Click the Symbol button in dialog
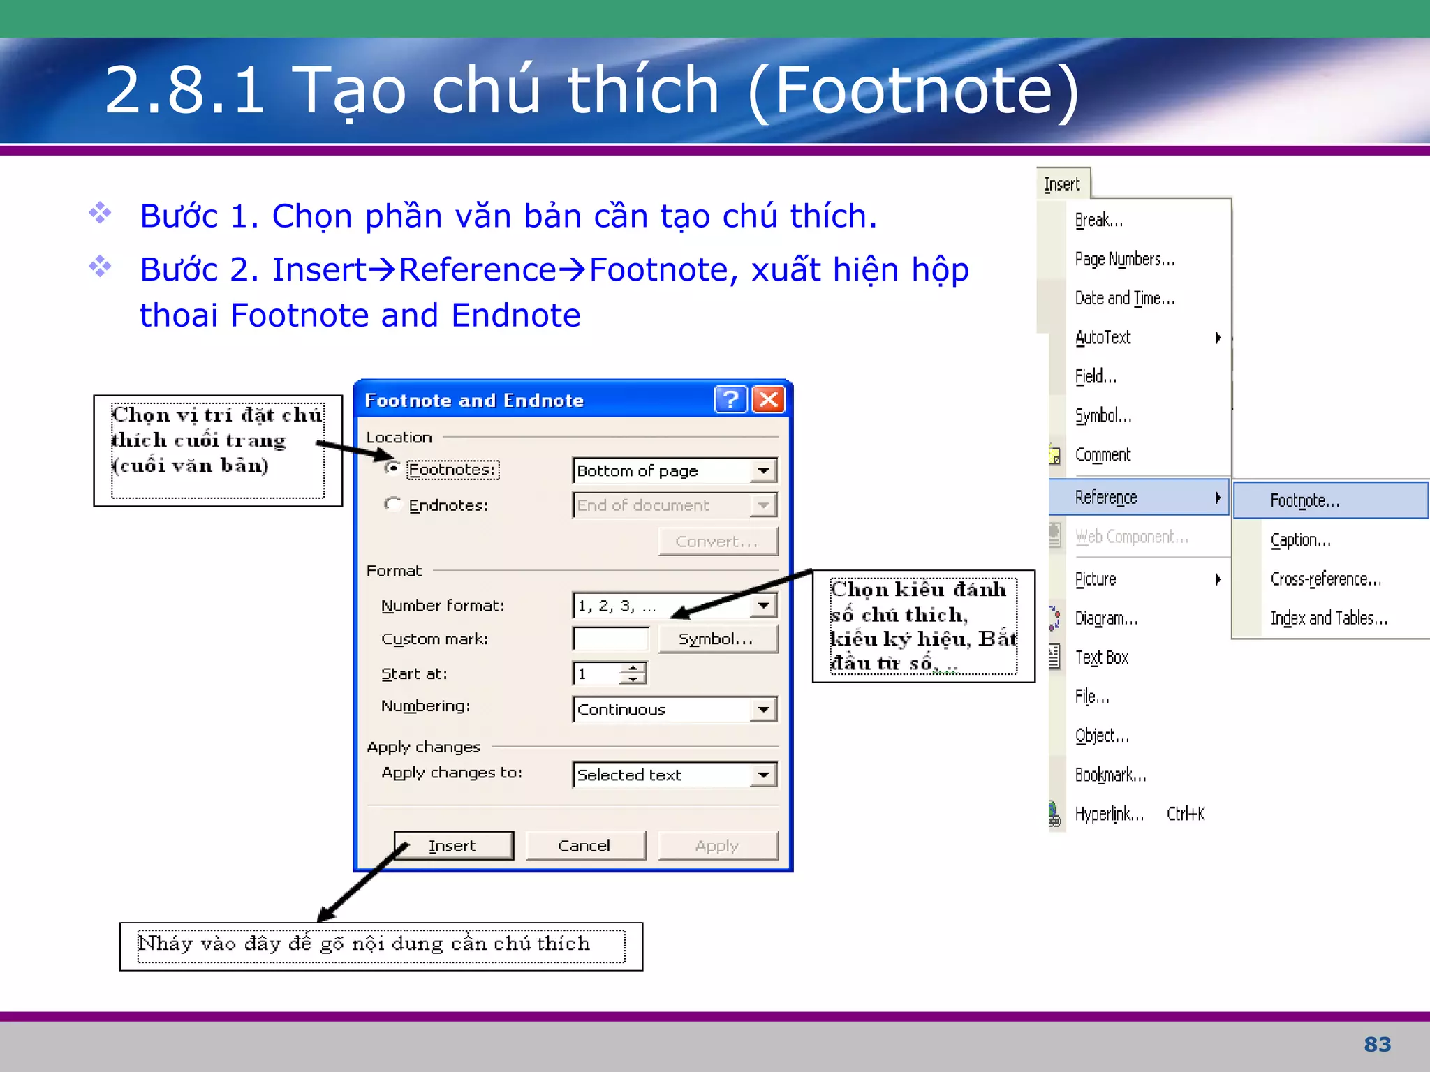 pyautogui.click(x=717, y=639)
